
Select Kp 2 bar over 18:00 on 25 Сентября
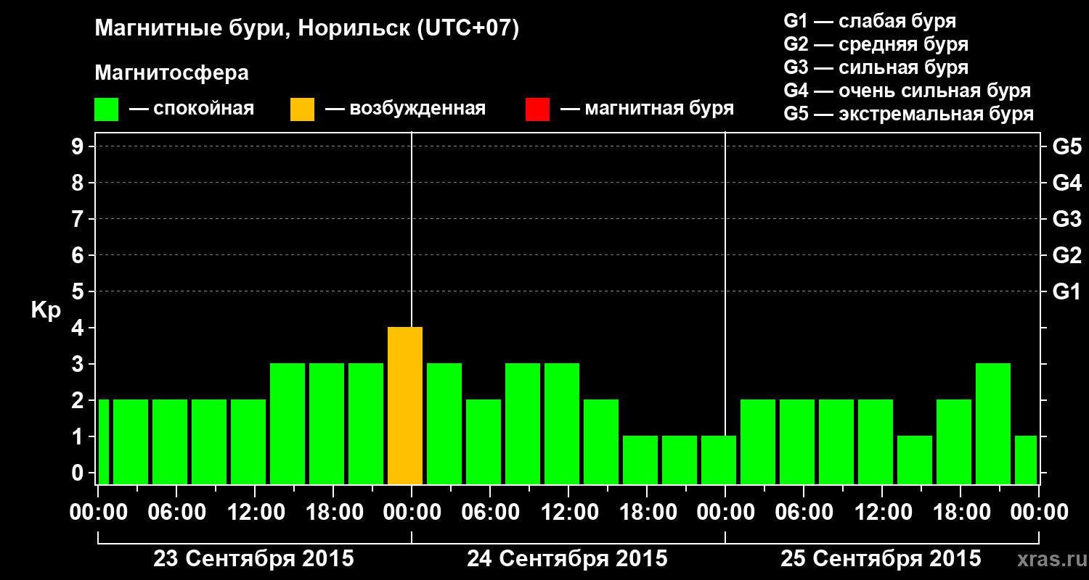954,442
